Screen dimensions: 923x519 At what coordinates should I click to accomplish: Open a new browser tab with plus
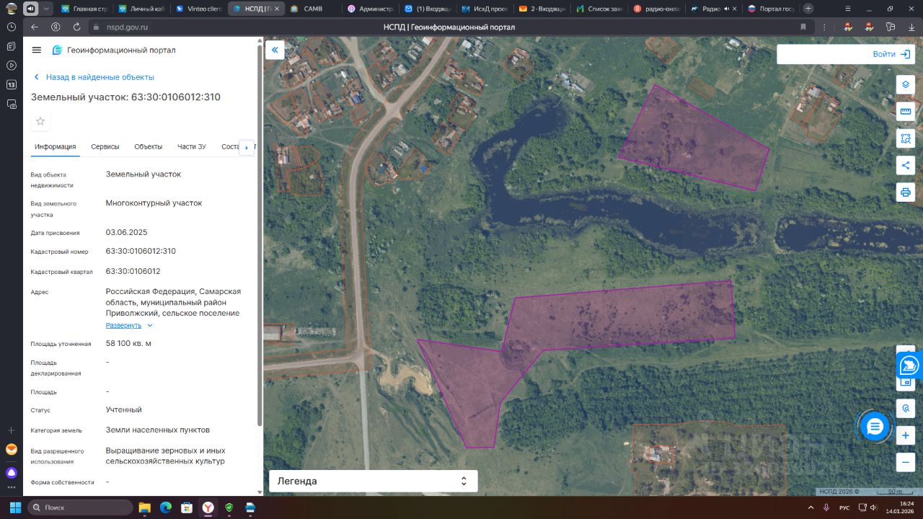(808, 9)
